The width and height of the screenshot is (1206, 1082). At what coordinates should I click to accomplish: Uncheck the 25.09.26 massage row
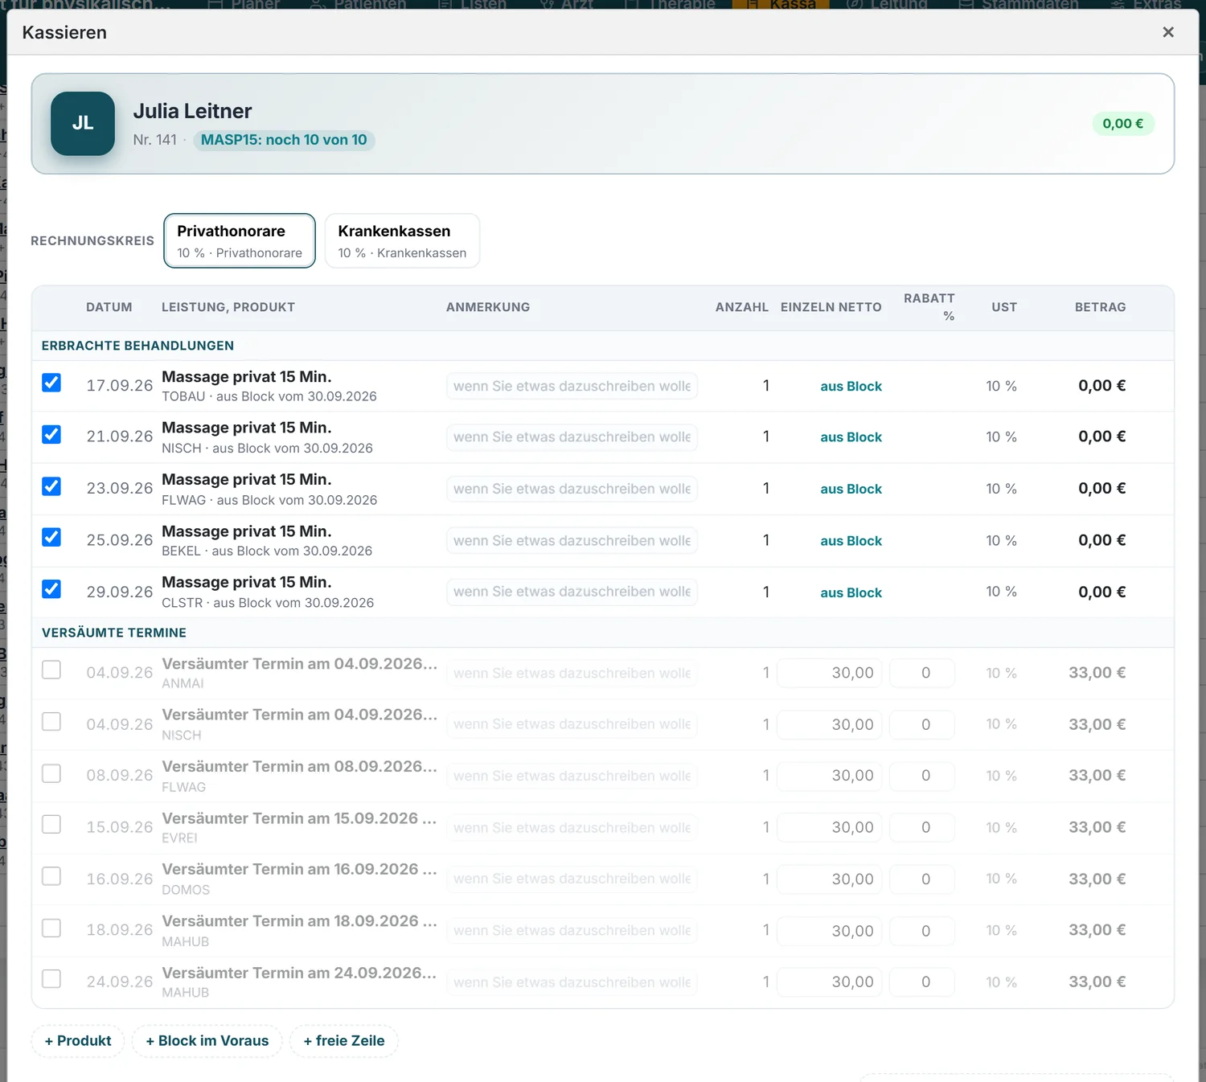(51, 537)
